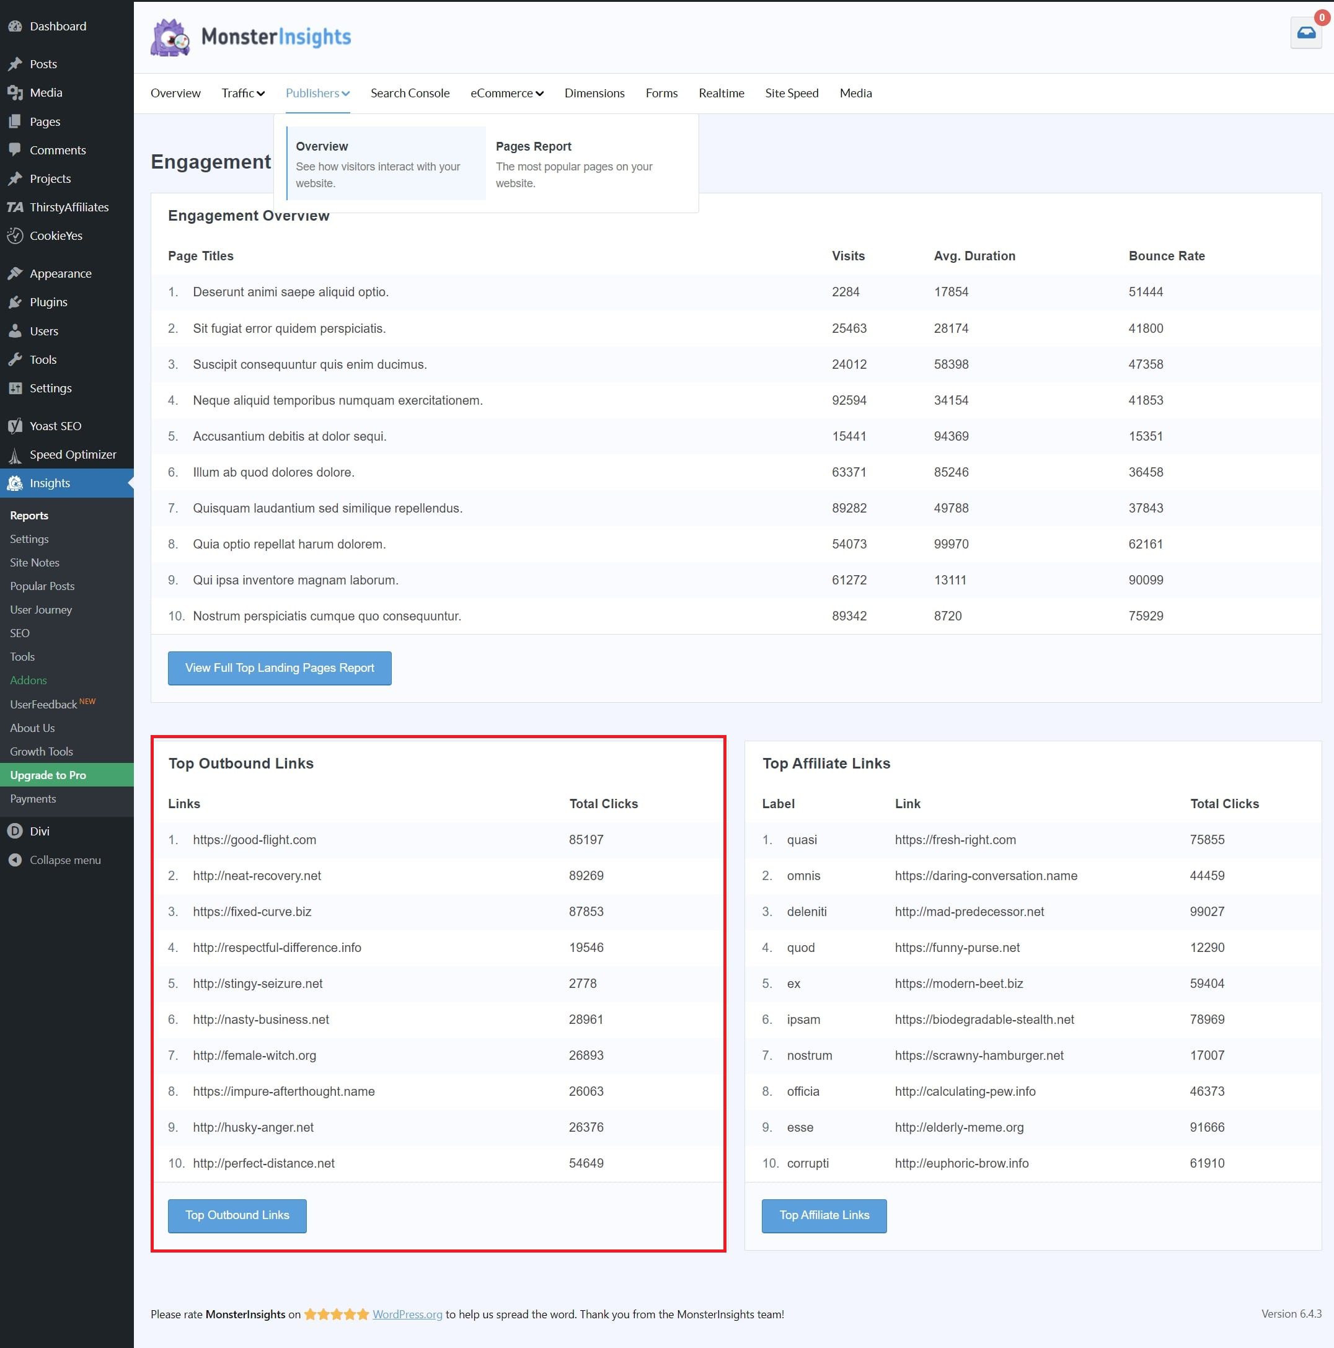Expand the Publishers dropdown menu

(x=315, y=93)
